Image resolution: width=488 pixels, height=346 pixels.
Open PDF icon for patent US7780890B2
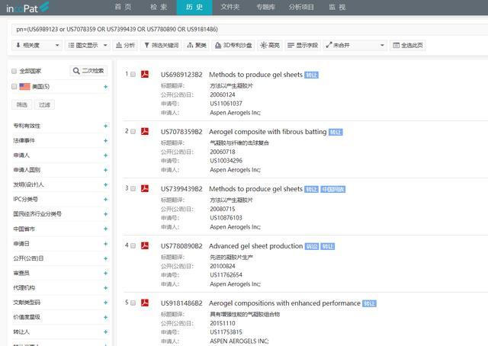[x=145, y=245]
